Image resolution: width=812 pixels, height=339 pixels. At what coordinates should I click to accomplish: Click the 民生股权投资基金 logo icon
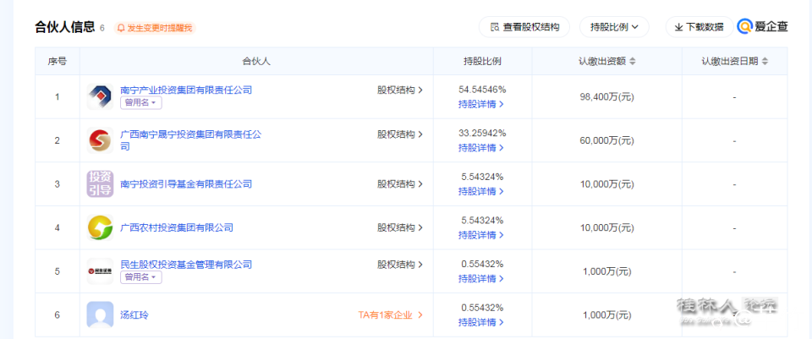[x=100, y=271]
